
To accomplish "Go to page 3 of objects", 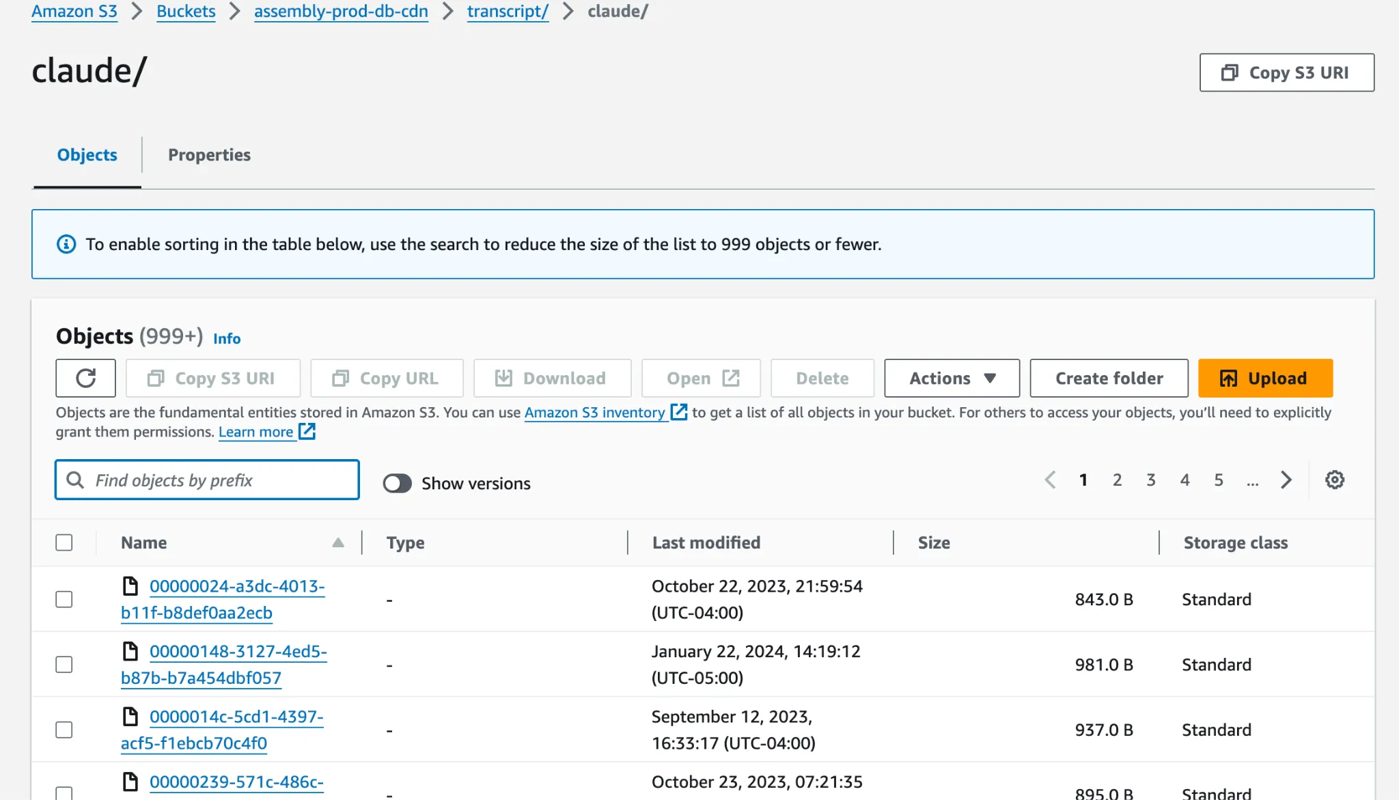I will tap(1150, 480).
